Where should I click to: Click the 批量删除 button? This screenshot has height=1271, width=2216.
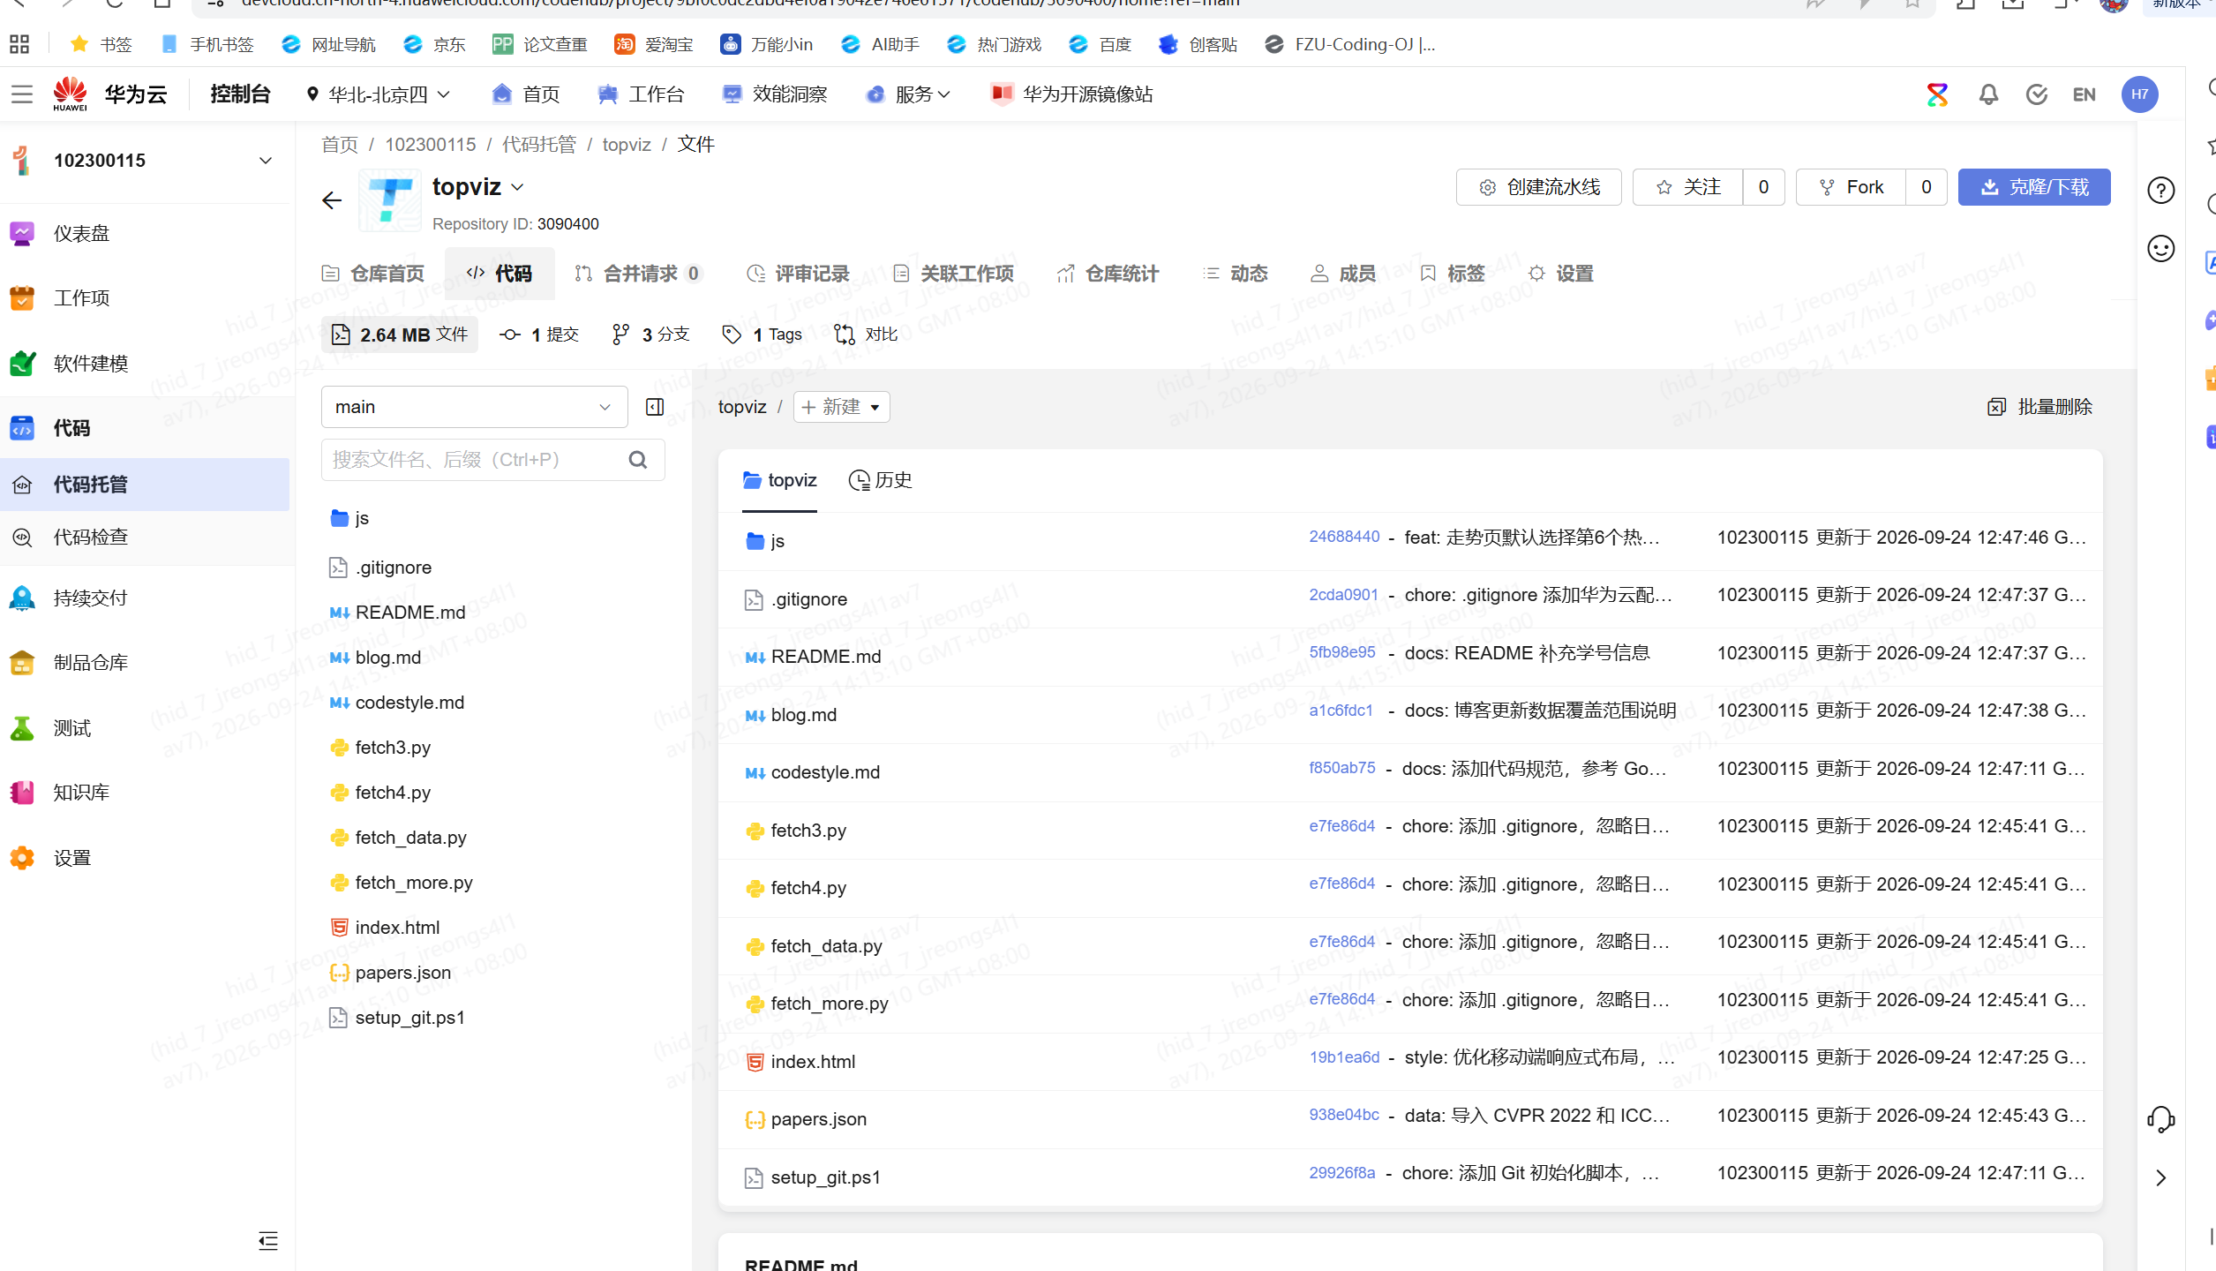pos(2039,407)
